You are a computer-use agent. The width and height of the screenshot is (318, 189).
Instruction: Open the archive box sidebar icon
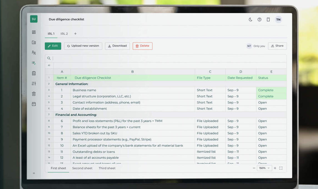pos(34,104)
